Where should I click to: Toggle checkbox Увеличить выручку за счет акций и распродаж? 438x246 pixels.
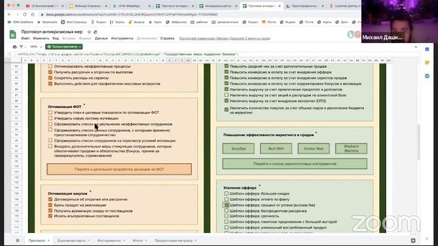(x=227, y=95)
